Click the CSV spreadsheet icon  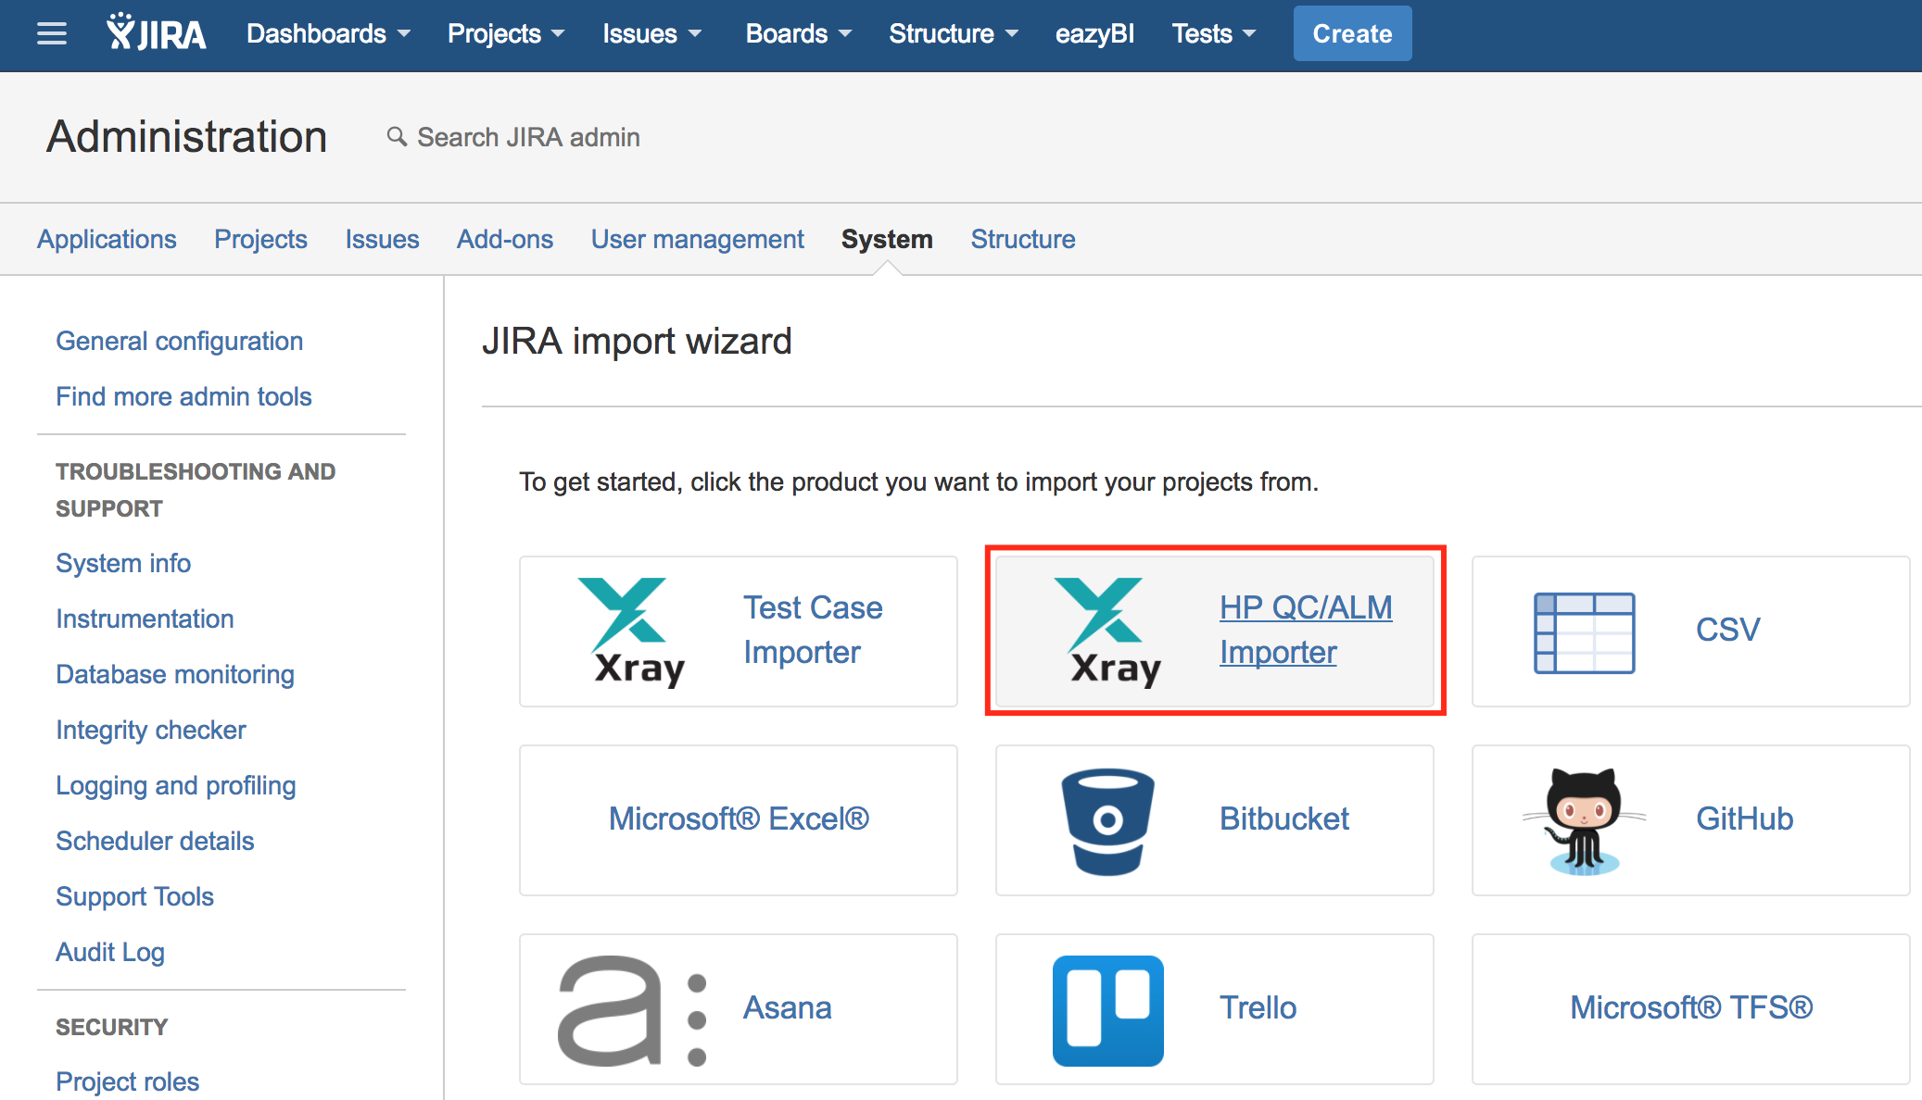pyautogui.click(x=1584, y=632)
